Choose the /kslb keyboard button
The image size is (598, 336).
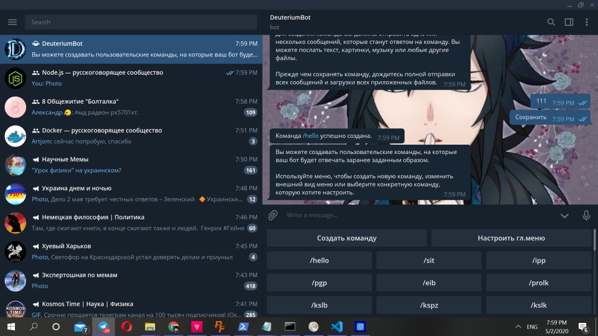coord(320,305)
